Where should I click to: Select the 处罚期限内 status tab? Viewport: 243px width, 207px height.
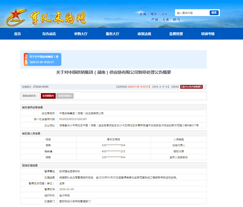48,96
